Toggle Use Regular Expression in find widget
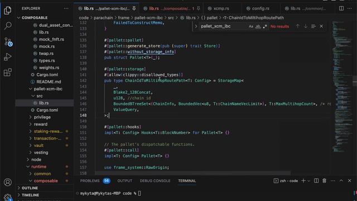The height and width of the screenshot is (201, 357). click(265, 26)
